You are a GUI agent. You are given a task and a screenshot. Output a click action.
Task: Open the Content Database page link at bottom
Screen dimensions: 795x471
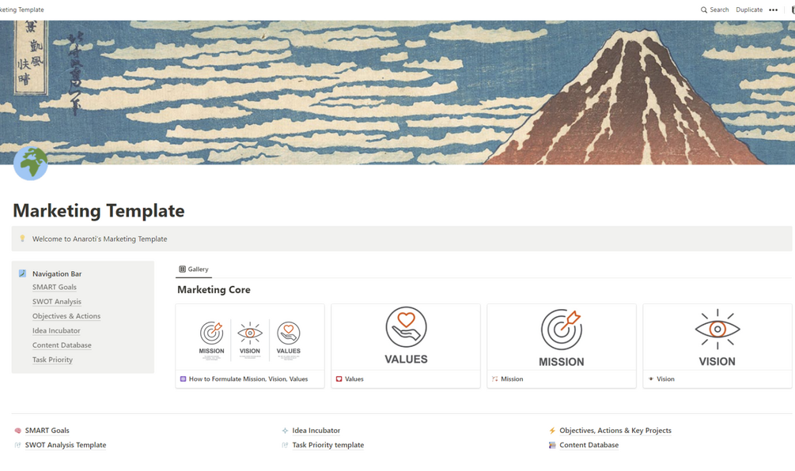(589, 445)
